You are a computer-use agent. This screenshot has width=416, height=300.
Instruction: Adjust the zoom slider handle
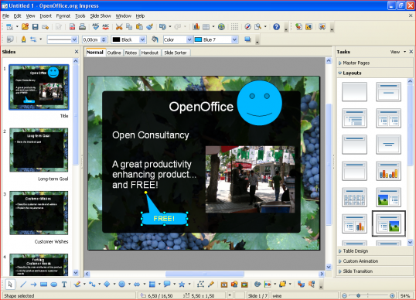click(x=359, y=295)
